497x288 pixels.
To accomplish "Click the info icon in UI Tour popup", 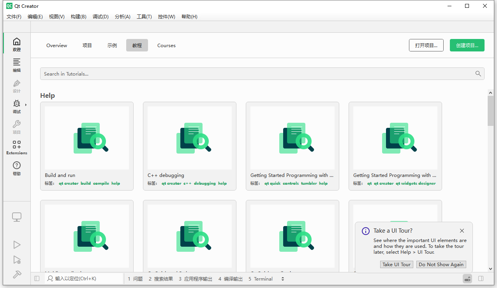I will pos(366,231).
